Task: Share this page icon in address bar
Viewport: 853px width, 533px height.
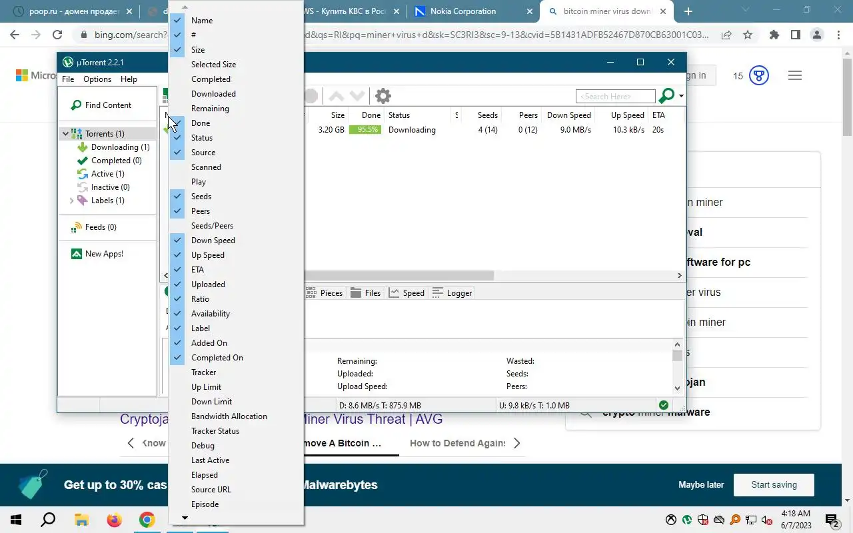Action: tap(726, 35)
